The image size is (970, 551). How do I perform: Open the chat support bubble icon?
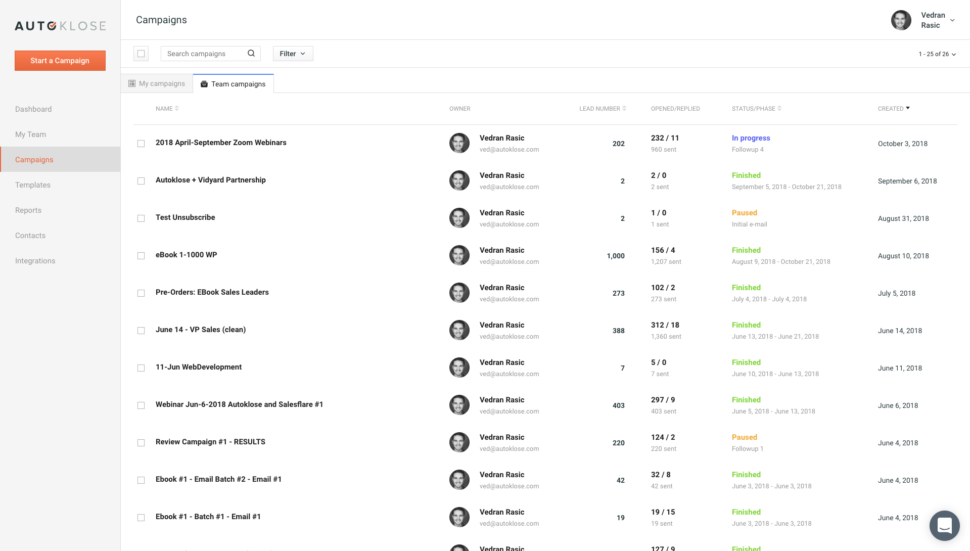tap(944, 526)
